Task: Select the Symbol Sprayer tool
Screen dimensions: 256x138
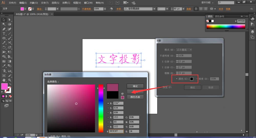Action: (4, 71)
